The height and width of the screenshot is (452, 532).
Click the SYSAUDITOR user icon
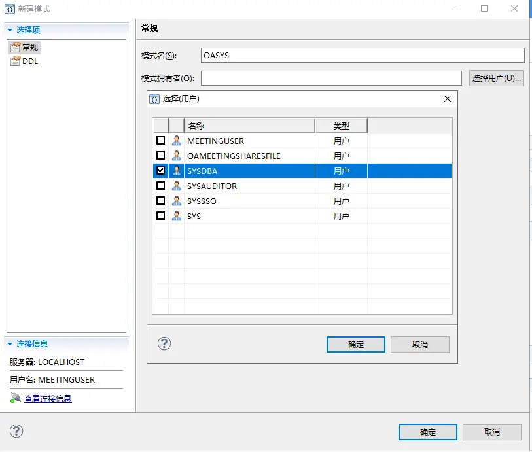[177, 186]
